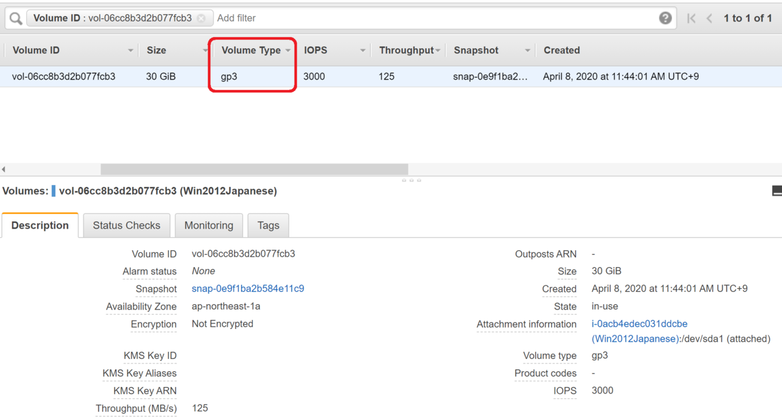Open snapshot link snap-0e9f1ba2b584e11c9
Screen dimensions: 782x417
[x=248, y=289]
